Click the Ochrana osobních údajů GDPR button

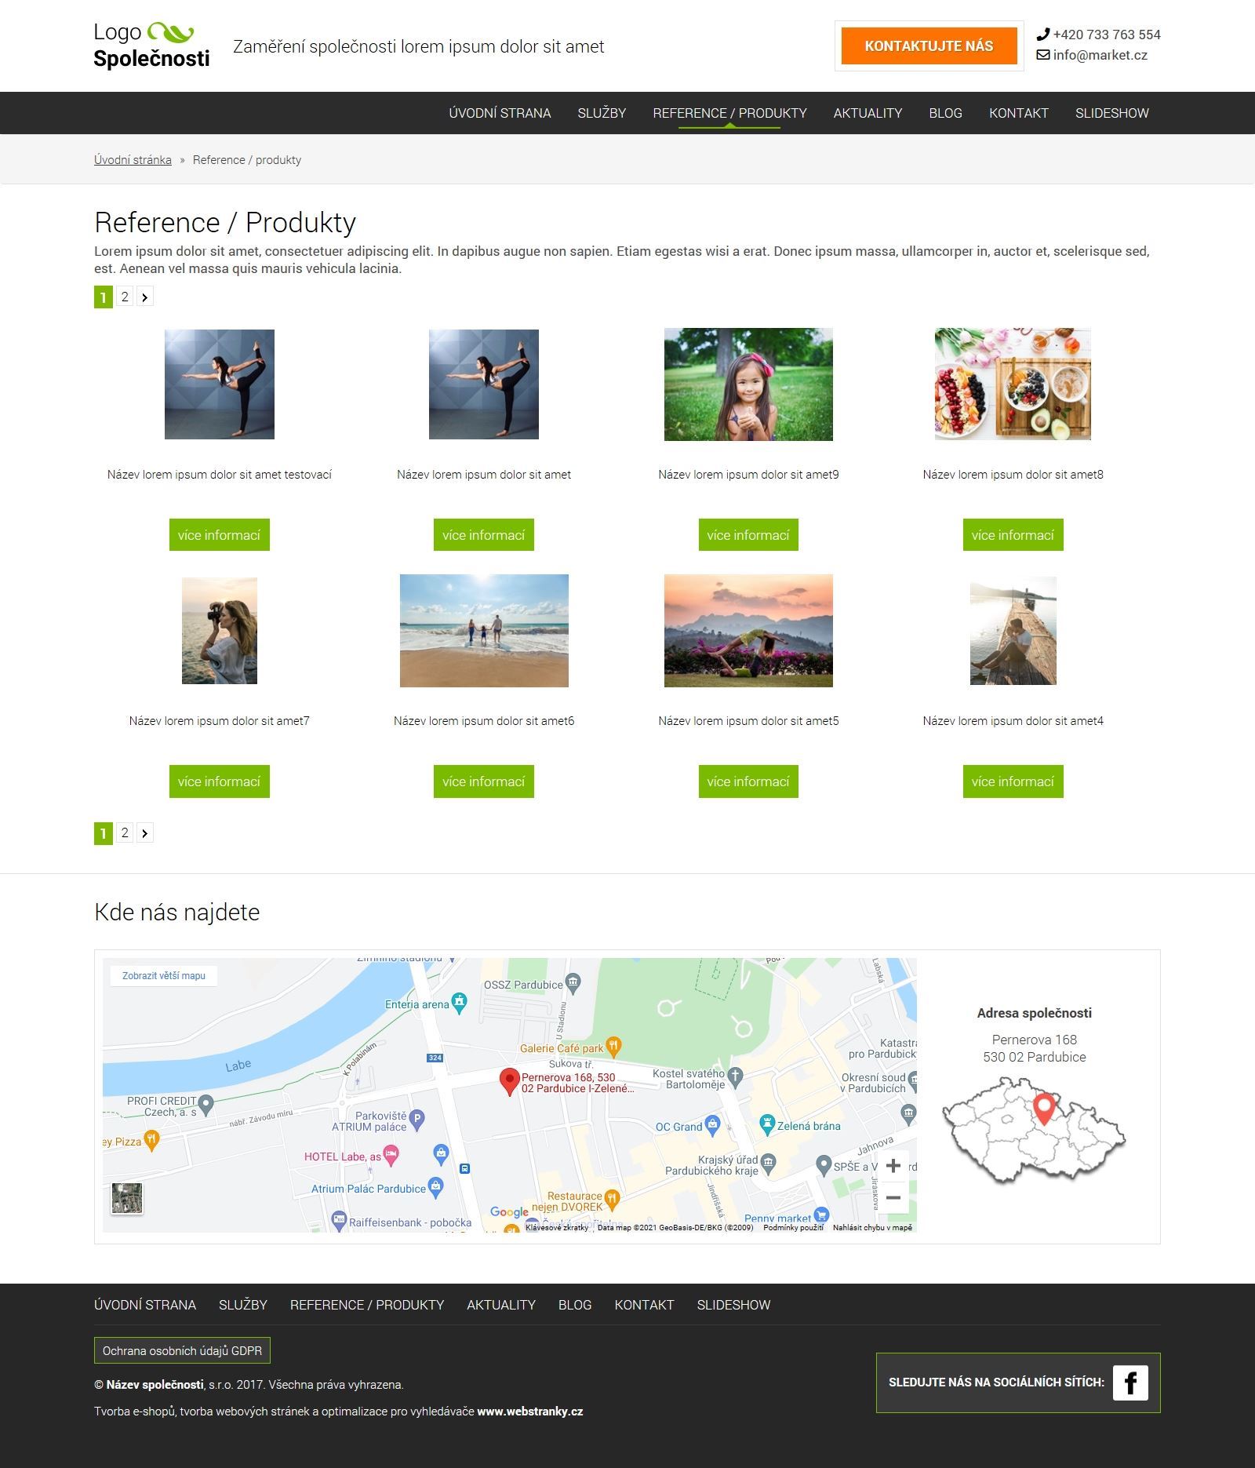182,1350
